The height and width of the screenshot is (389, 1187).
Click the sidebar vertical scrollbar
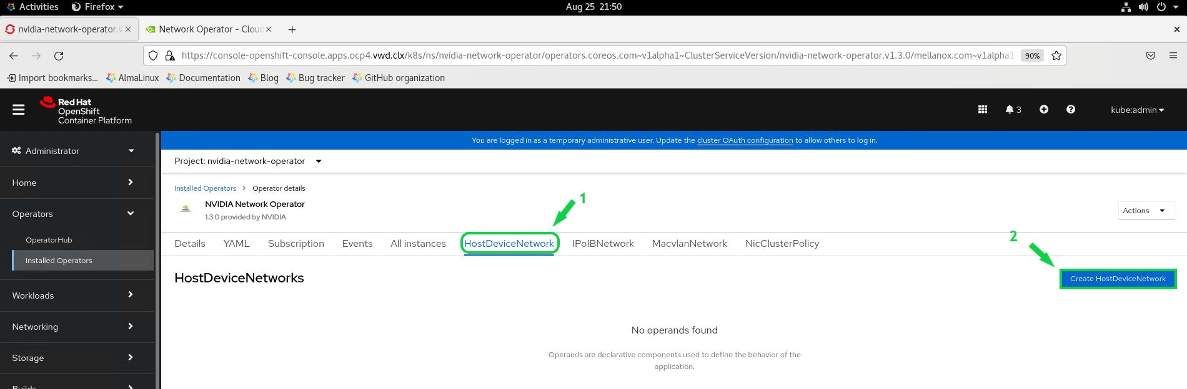157,260
